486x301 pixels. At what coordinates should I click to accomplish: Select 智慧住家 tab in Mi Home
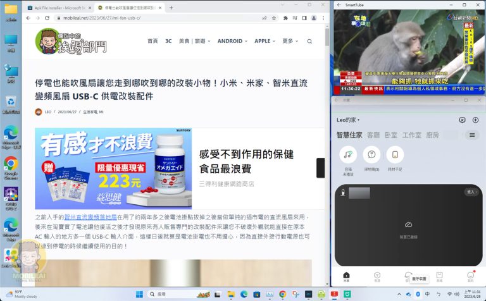(349, 135)
